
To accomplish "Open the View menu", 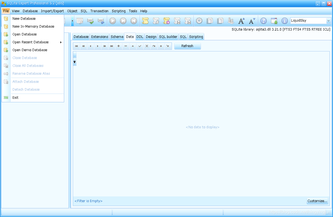I will tap(16, 11).
